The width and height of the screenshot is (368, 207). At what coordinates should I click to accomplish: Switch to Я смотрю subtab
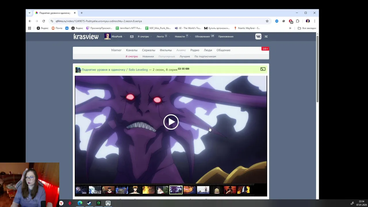point(132,56)
